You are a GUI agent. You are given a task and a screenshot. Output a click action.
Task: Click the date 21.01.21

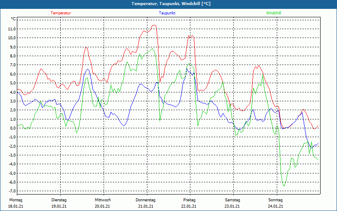point(146,206)
